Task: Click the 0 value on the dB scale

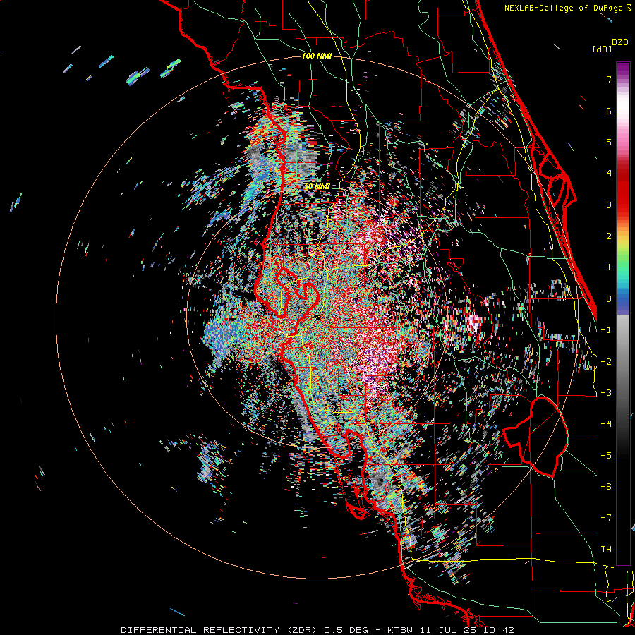Action: 609,299
